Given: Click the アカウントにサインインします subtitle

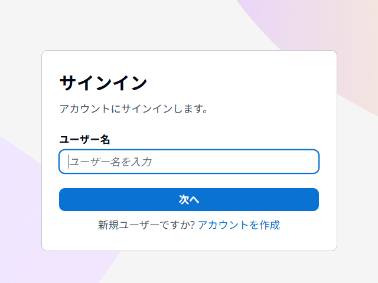Looking at the screenshot, I should pos(133,109).
